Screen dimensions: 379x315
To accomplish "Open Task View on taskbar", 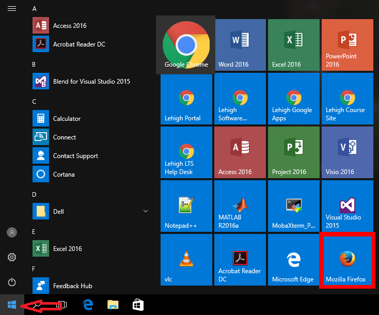I will pyautogui.click(x=62, y=305).
